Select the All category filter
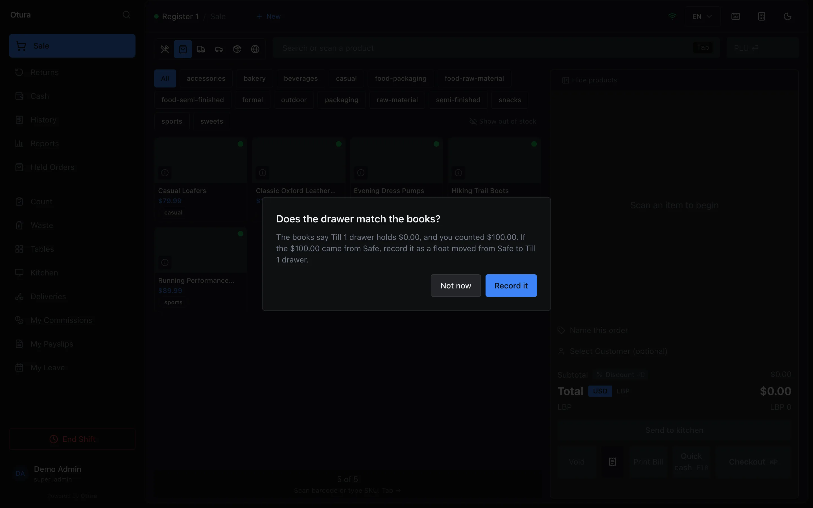This screenshot has width=813, height=508. coord(165,78)
